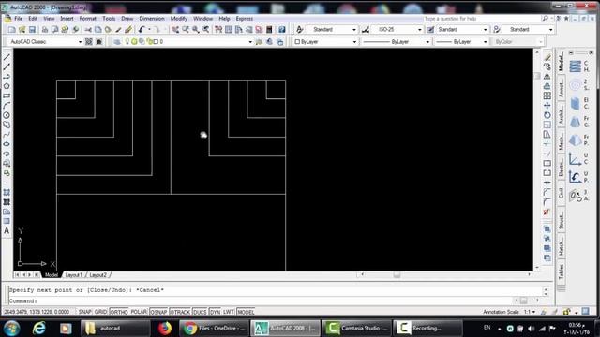Open the Express menu
Screen dimensions: 600x337
coord(244,19)
